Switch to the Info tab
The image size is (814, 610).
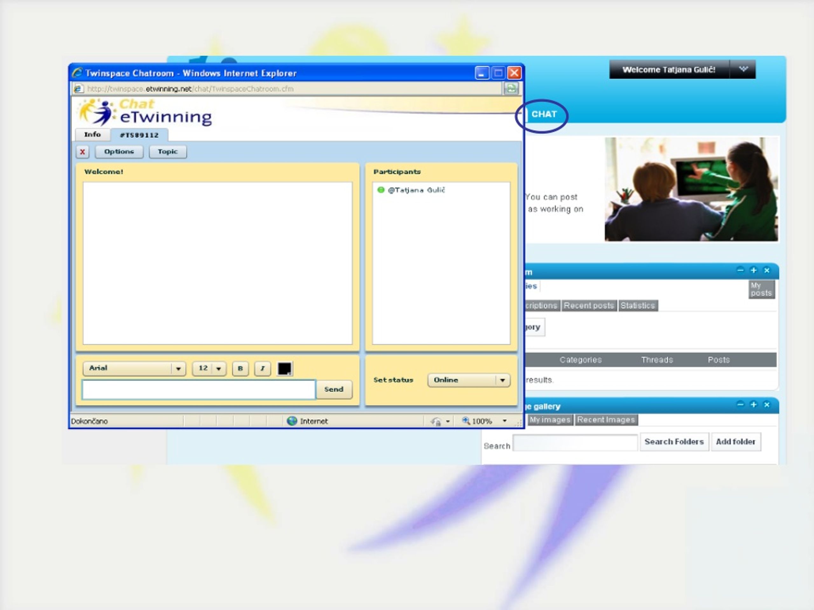tap(92, 135)
